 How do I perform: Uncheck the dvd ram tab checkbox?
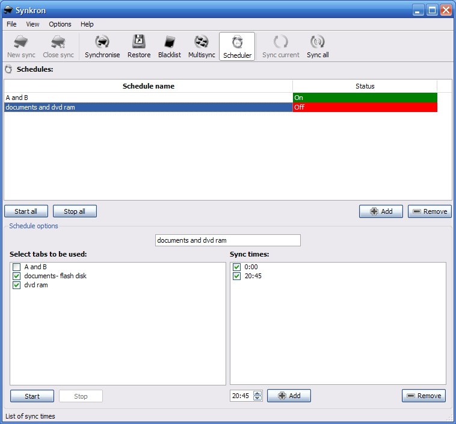click(17, 285)
